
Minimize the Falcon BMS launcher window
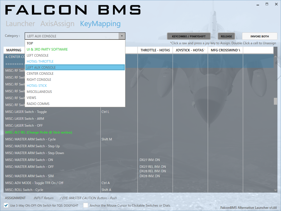(258, 4)
